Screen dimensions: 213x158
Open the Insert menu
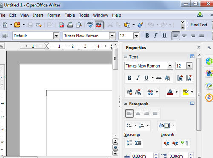pyautogui.click(x=38, y=15)
